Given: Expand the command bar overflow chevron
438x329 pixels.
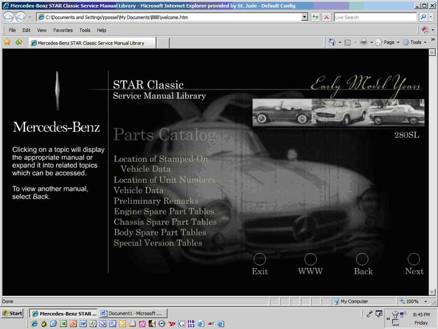Looking at the screenshot, I should click(433, 40).
